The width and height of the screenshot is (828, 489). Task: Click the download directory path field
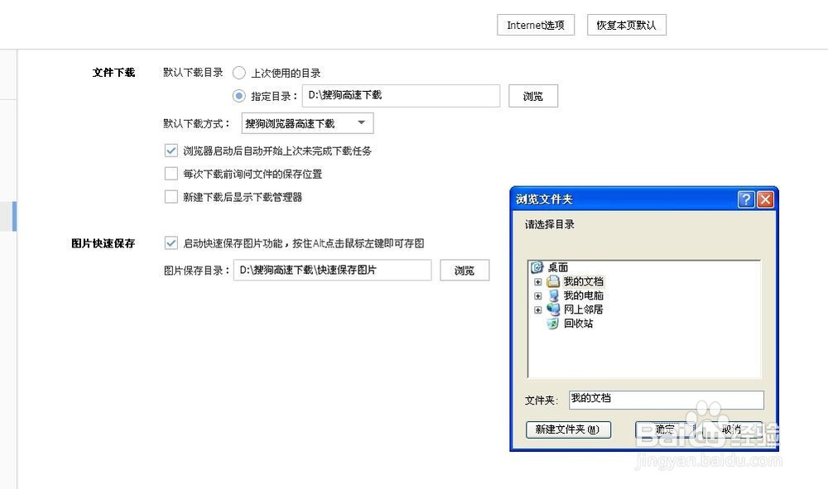click(401, 95)
